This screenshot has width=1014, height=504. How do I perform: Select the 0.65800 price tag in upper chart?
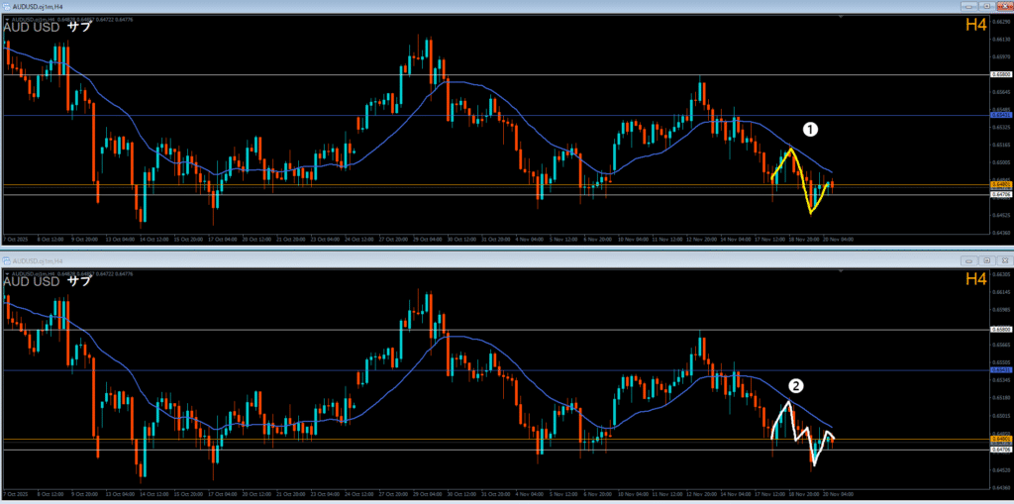1000,74
